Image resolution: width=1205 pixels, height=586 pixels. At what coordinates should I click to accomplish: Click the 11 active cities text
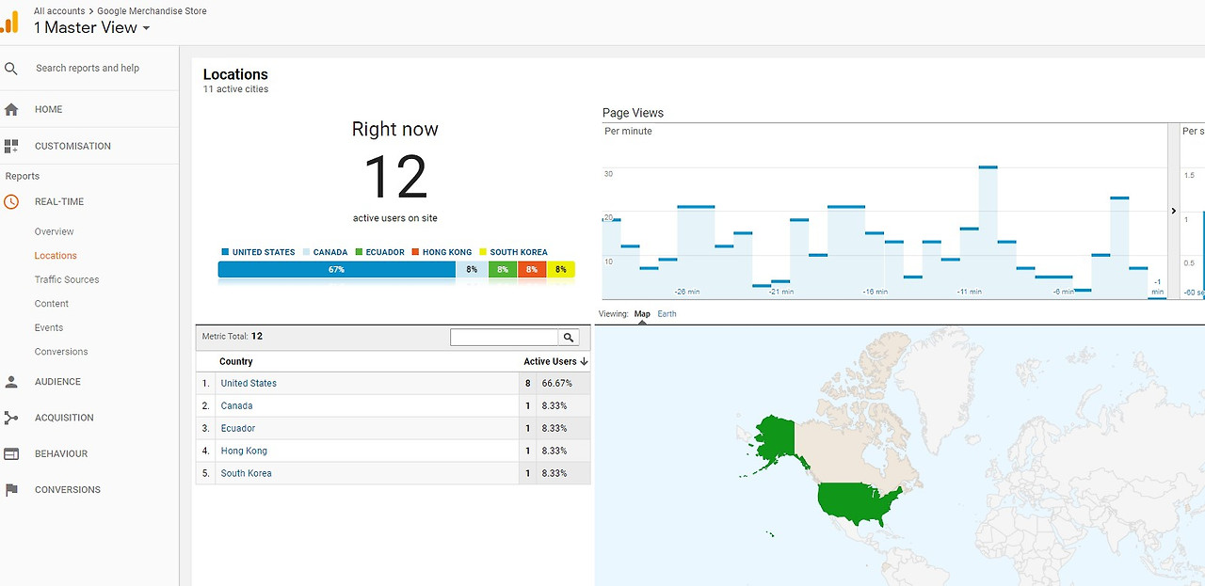235,89
